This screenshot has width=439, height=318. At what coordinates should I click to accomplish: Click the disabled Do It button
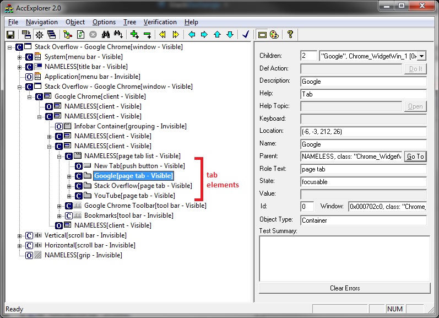pyautogui.click(x=415, y=69)
